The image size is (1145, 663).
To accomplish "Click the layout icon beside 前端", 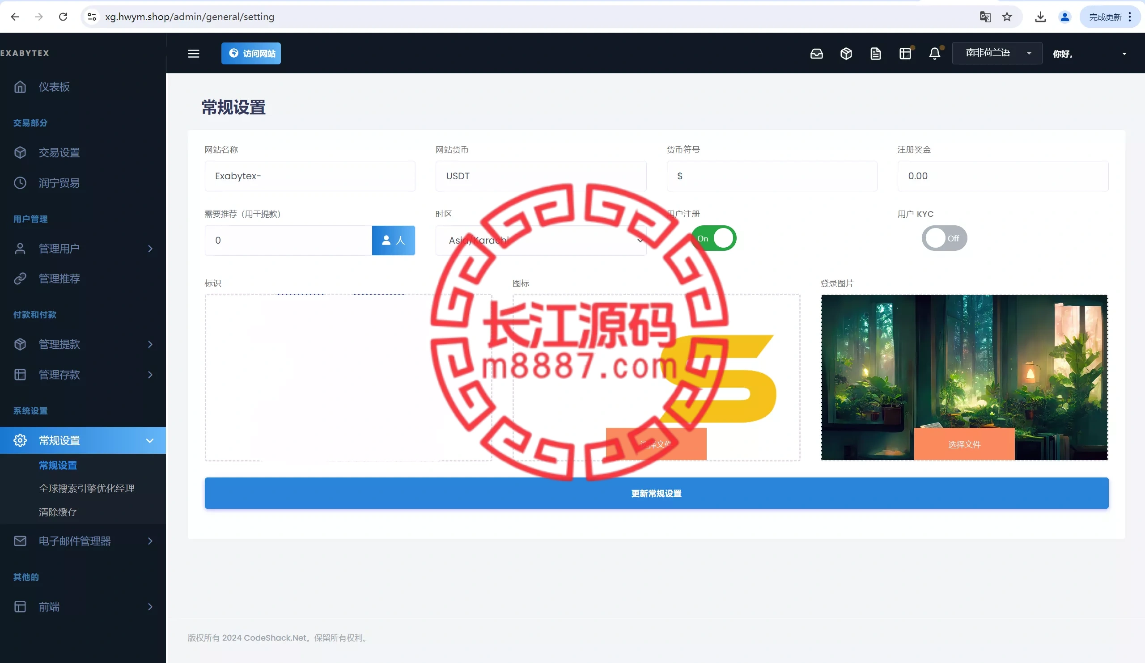I will click(x=20, y=607).
